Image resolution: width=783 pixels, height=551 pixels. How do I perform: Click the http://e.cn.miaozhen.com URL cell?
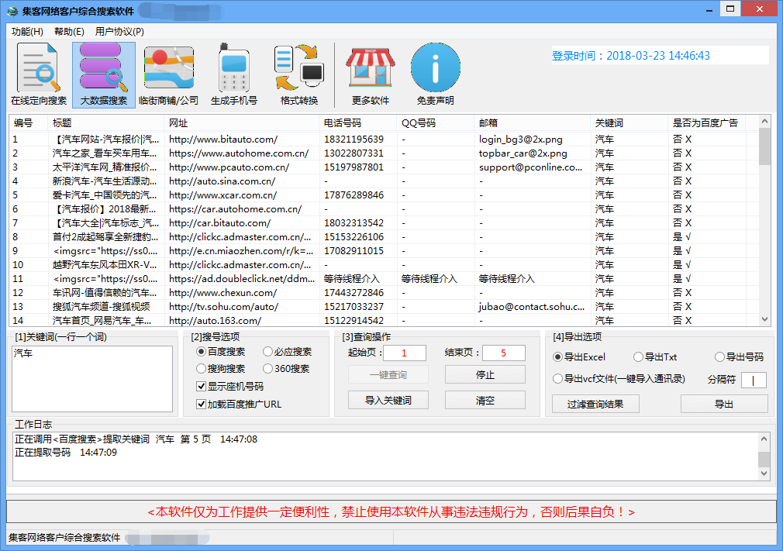pos(241,251)
